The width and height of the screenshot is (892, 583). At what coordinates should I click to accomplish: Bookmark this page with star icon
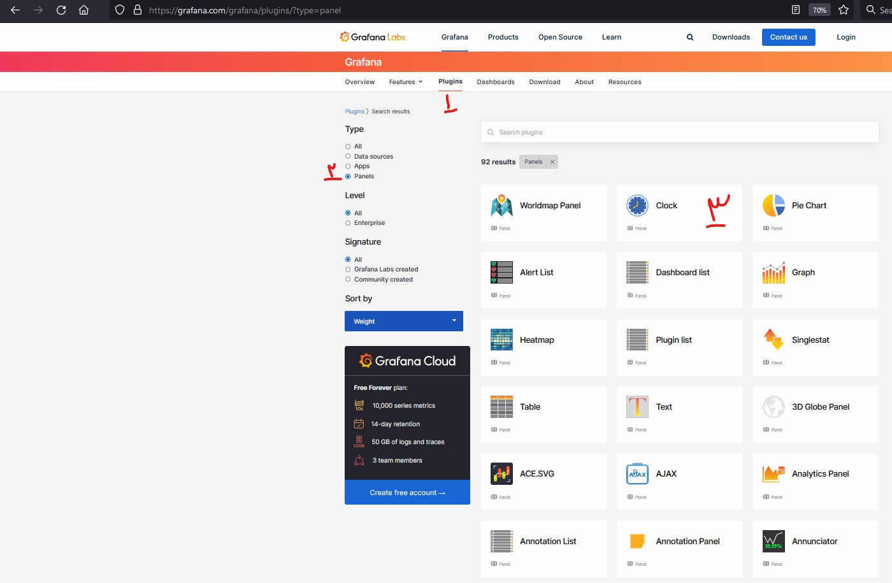(844, 10)
